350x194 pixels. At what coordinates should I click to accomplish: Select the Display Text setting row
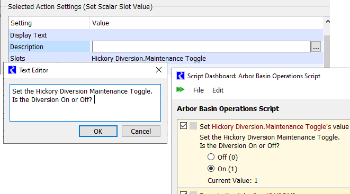166,35
